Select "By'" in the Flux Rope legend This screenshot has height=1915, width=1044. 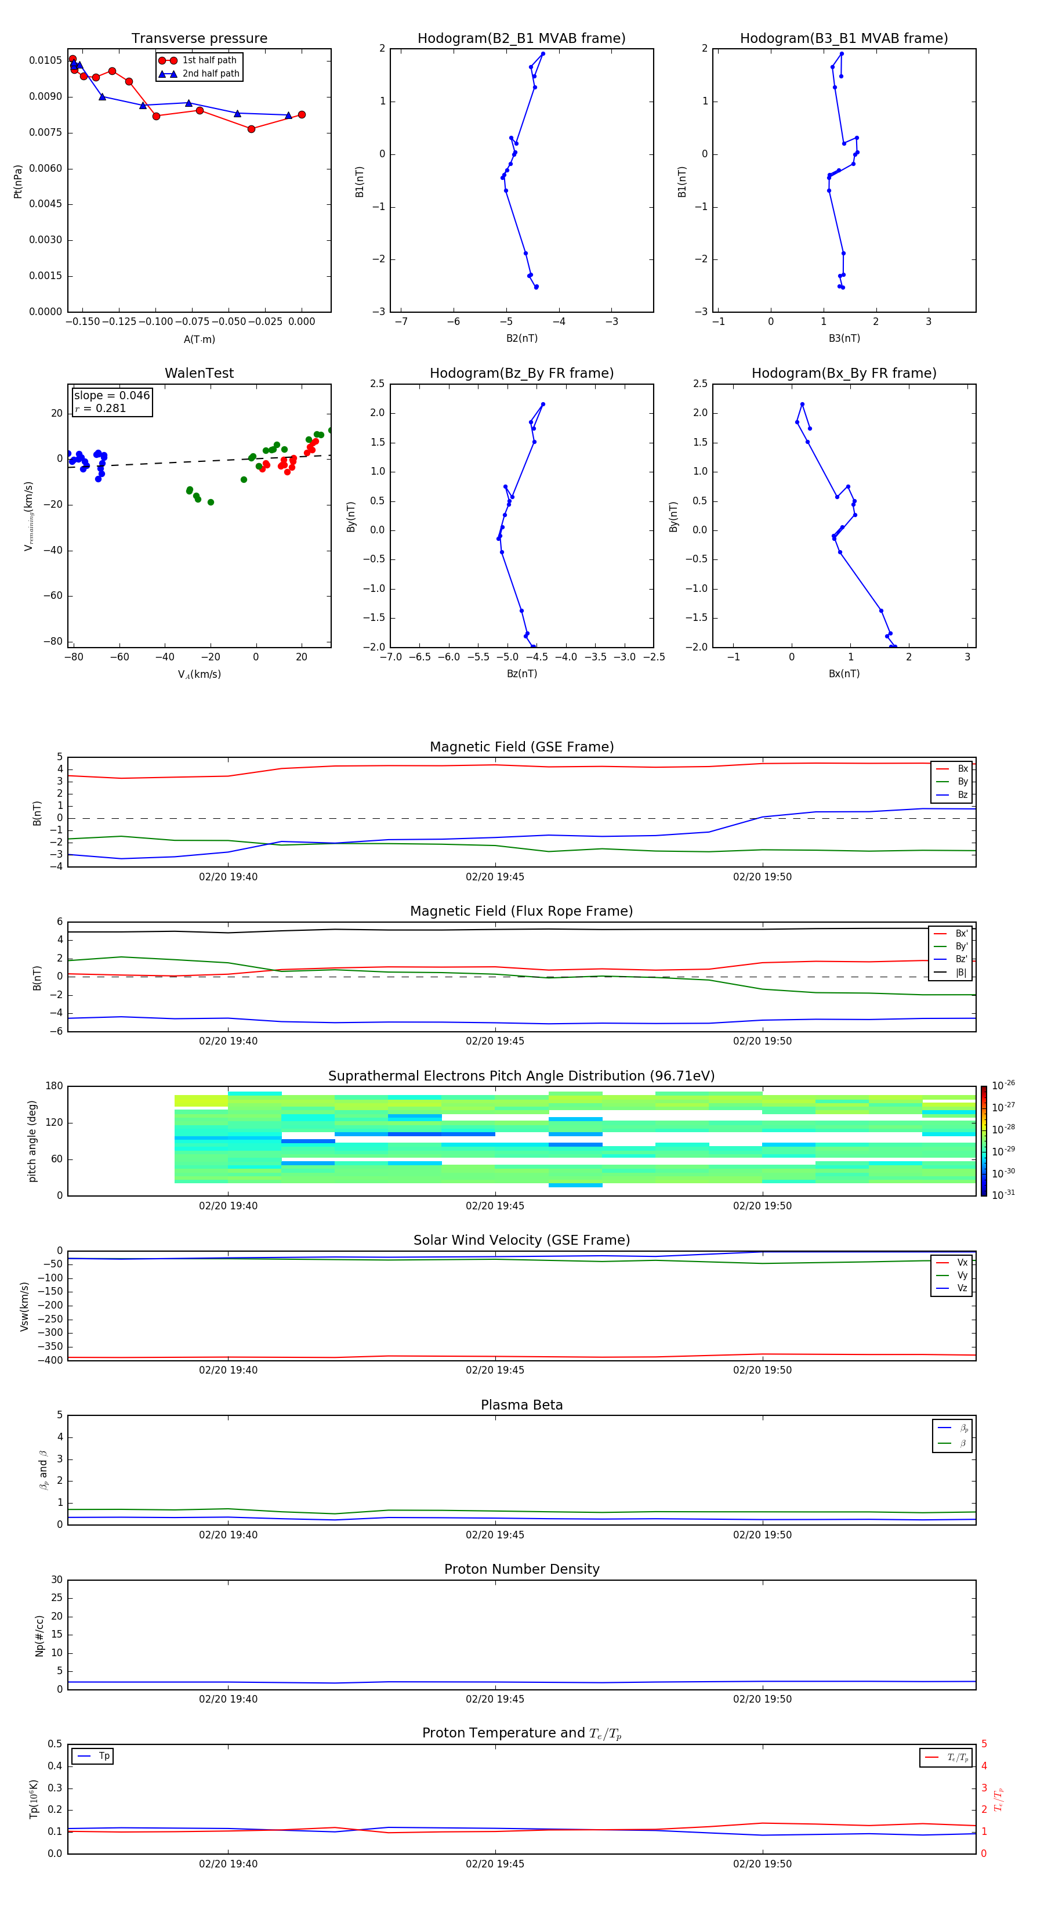click(x=951, y=946)
